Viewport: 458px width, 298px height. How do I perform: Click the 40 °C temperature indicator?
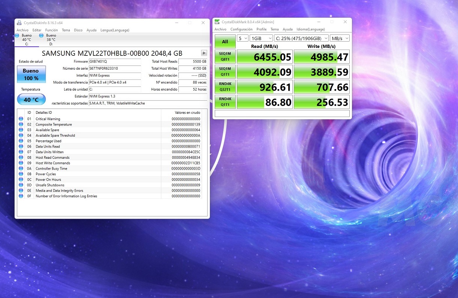click(31, 100)
